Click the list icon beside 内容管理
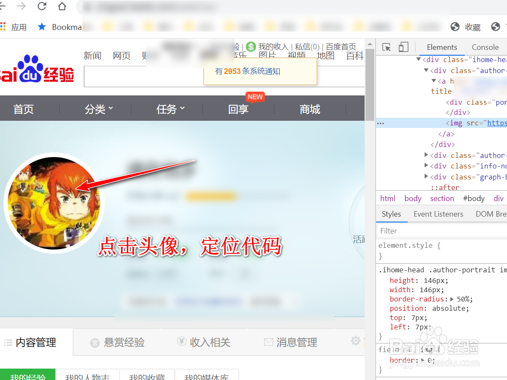 click(8, 342)
